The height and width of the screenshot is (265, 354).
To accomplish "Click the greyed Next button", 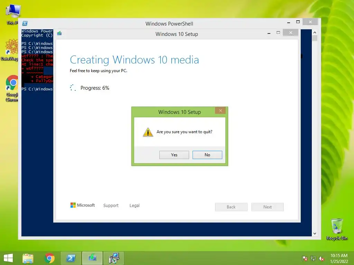I will click(268, 207).
